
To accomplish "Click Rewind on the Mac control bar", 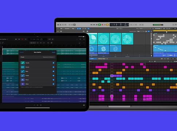I will point(91,25).
